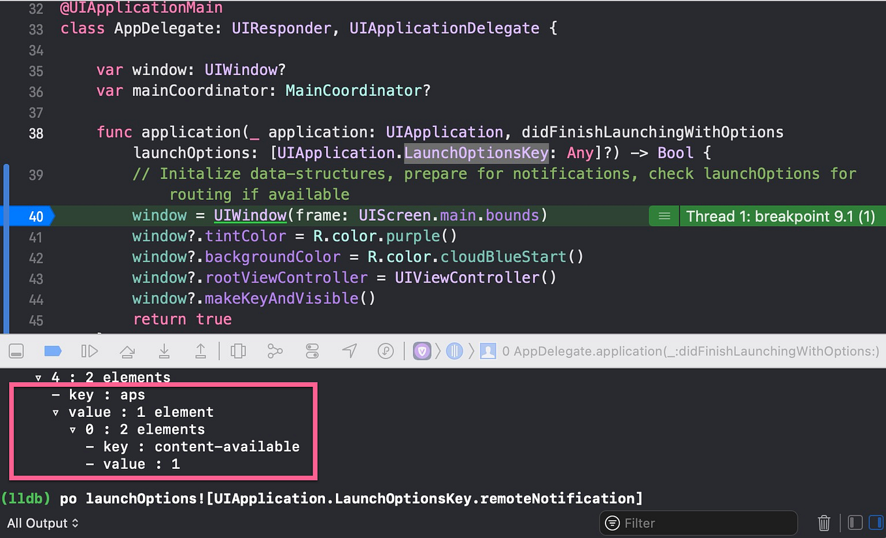The width and height of the screenshot is (886, 538).
Task: Deactivate all breakpoints
Action: point(53,350)
